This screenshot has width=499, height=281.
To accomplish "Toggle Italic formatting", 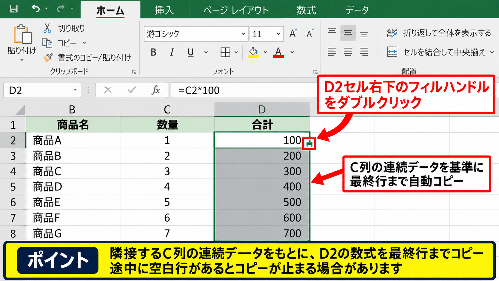I will (172, 52).
